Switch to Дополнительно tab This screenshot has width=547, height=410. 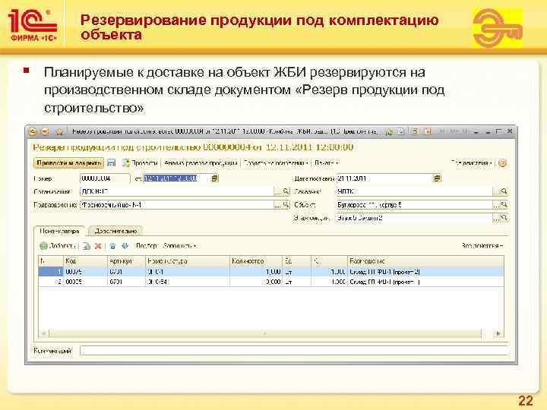[x=115, y=231]
